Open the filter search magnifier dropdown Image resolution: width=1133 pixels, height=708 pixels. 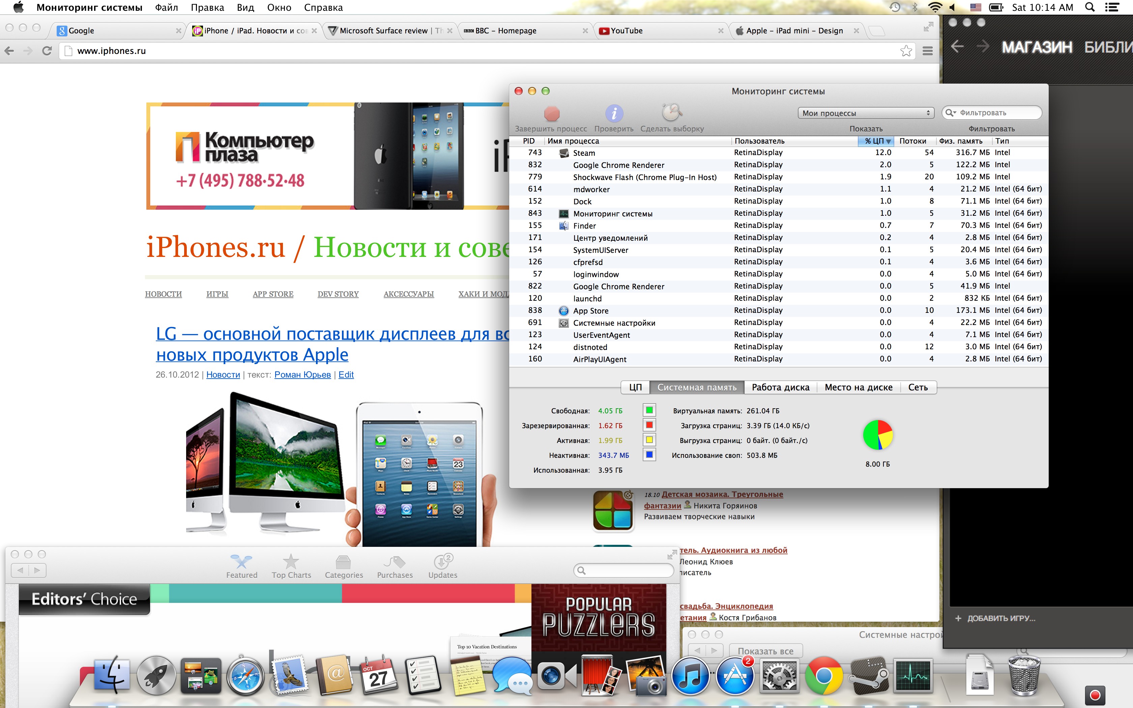pos(951,113)
